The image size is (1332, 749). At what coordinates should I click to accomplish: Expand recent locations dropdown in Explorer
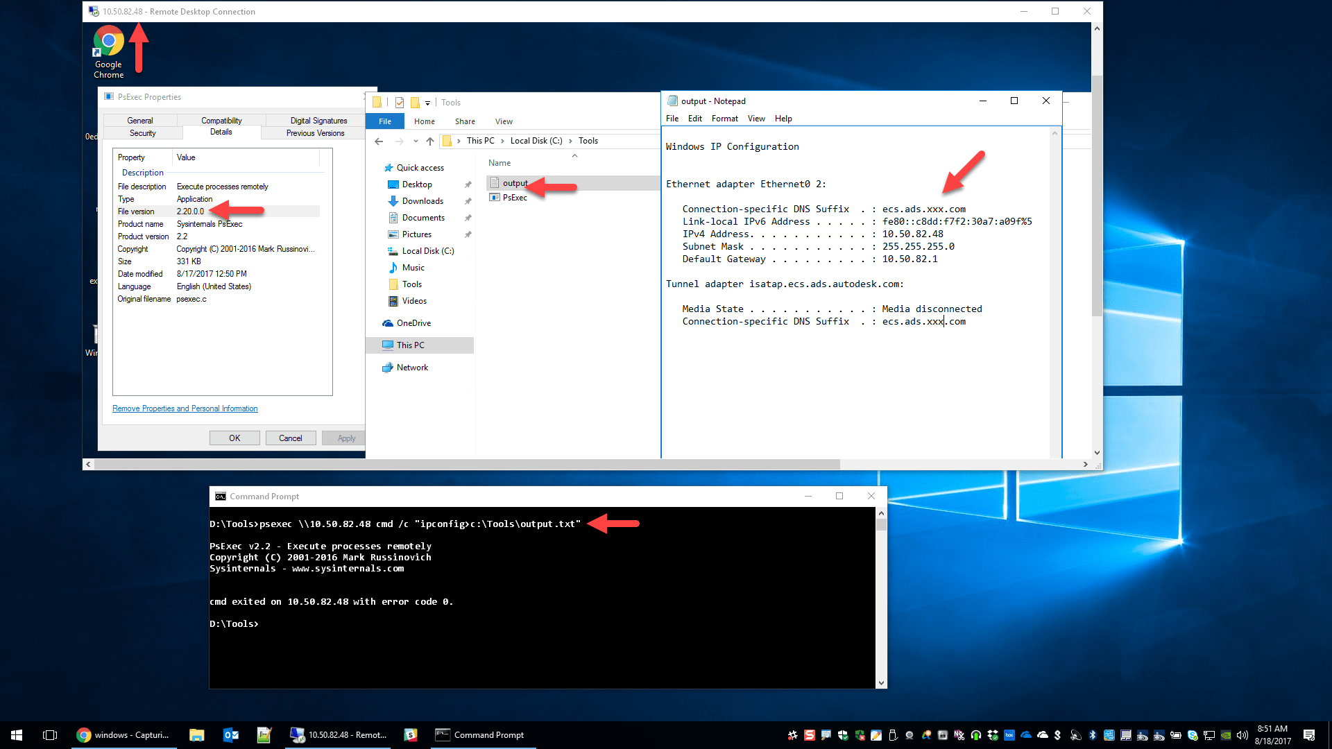[x=416, y=141]
